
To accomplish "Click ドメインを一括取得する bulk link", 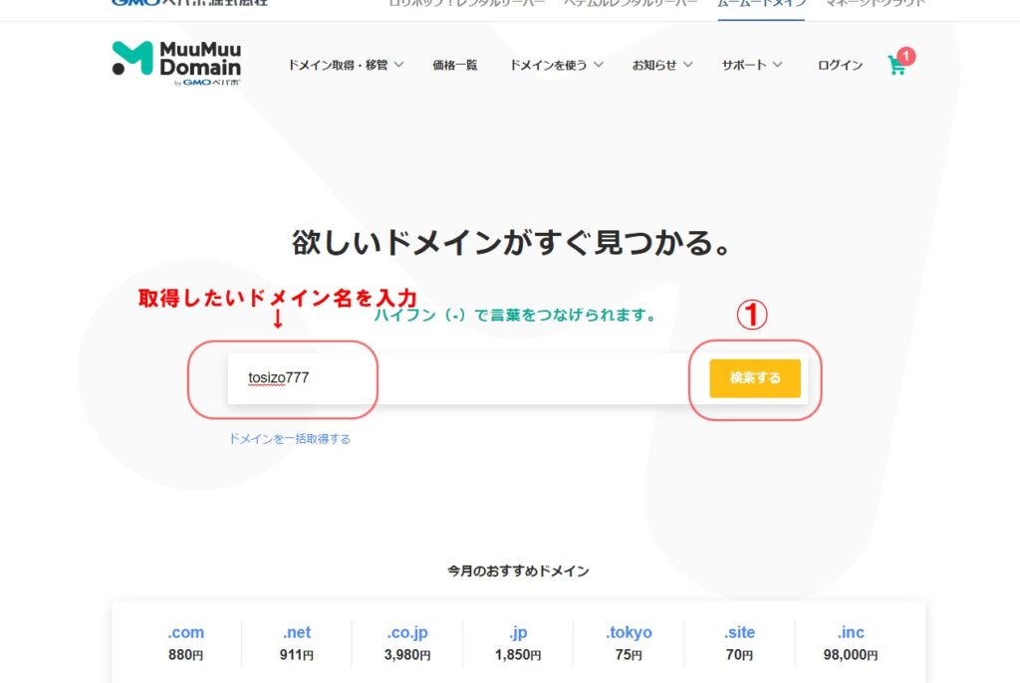I will 290,438.
